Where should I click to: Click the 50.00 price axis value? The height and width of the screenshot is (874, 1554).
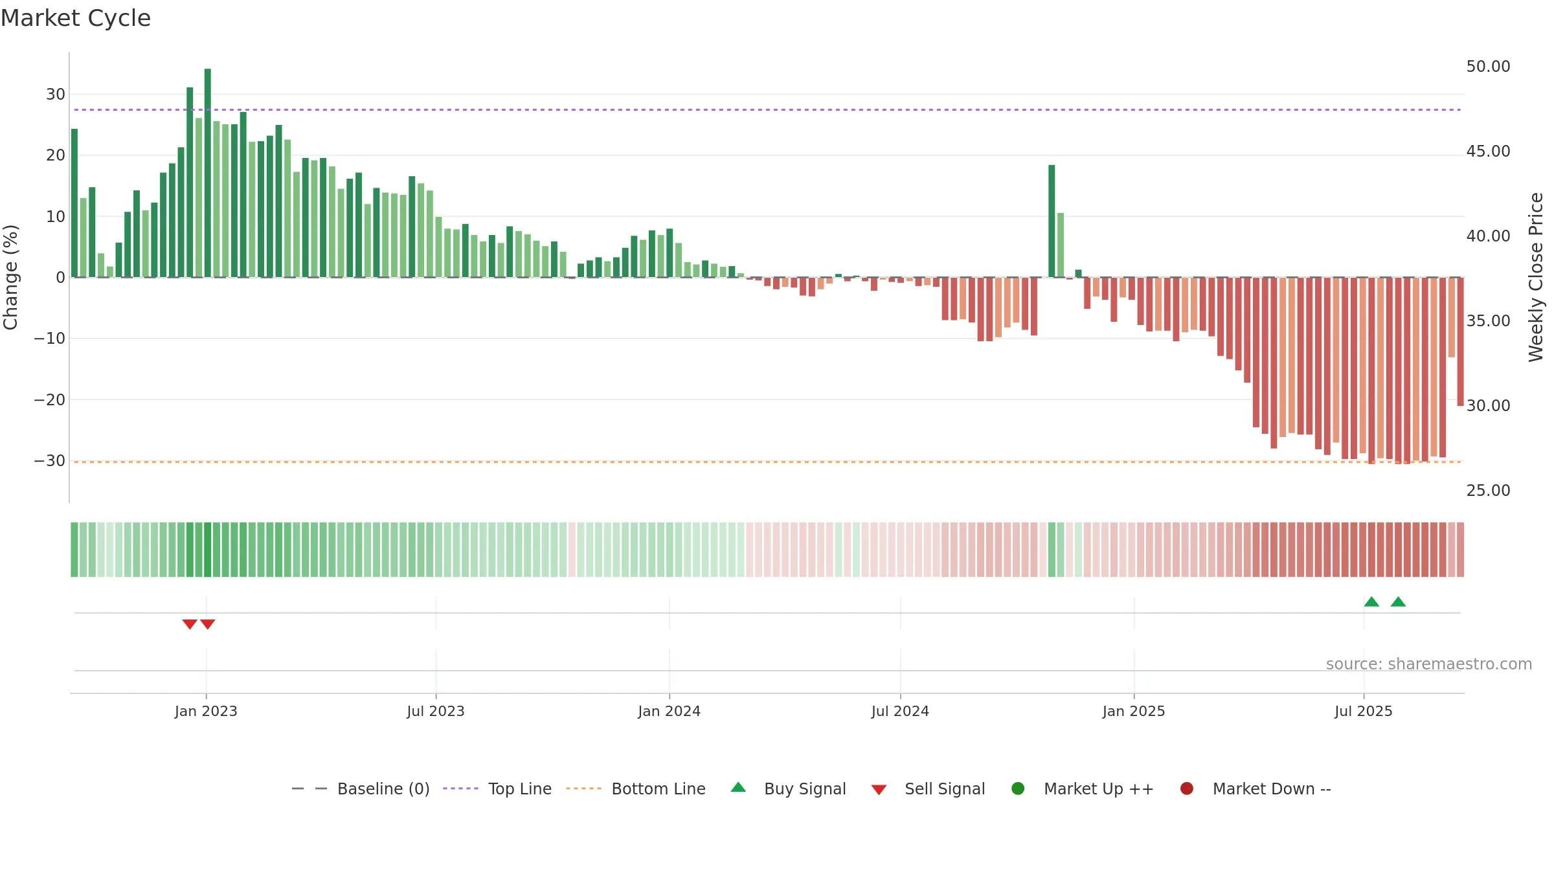click(1488, 67)
